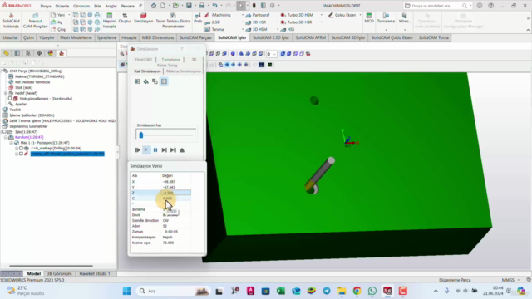Screen dimensions: 532x299
Task: Open the Turbo 3D HSM dropdown arrow
Action: tap(322, 15)
